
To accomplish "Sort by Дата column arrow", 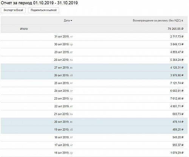I will pos(71,21).
